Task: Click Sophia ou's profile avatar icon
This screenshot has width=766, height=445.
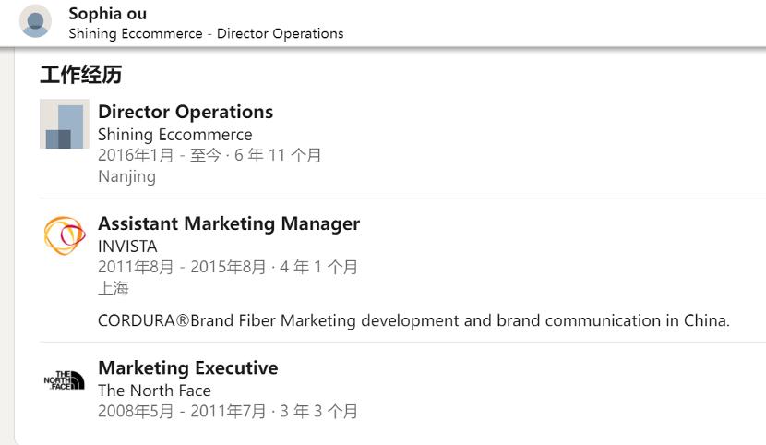Action: coord(35,21)
